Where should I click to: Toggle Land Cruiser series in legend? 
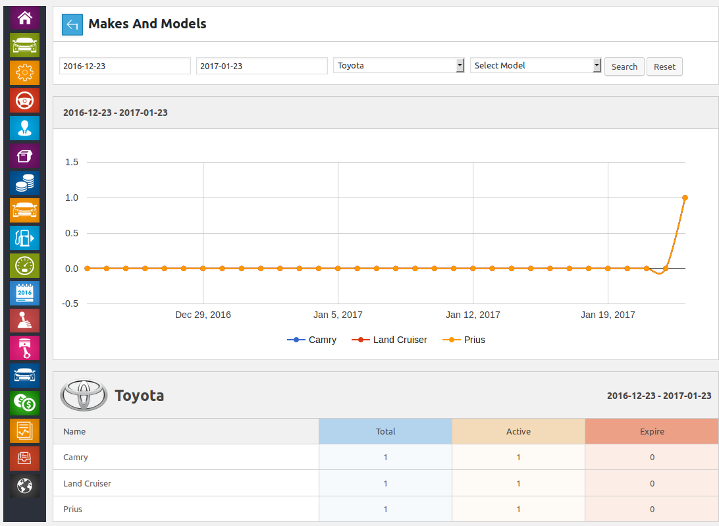click(x=389, y=340)
